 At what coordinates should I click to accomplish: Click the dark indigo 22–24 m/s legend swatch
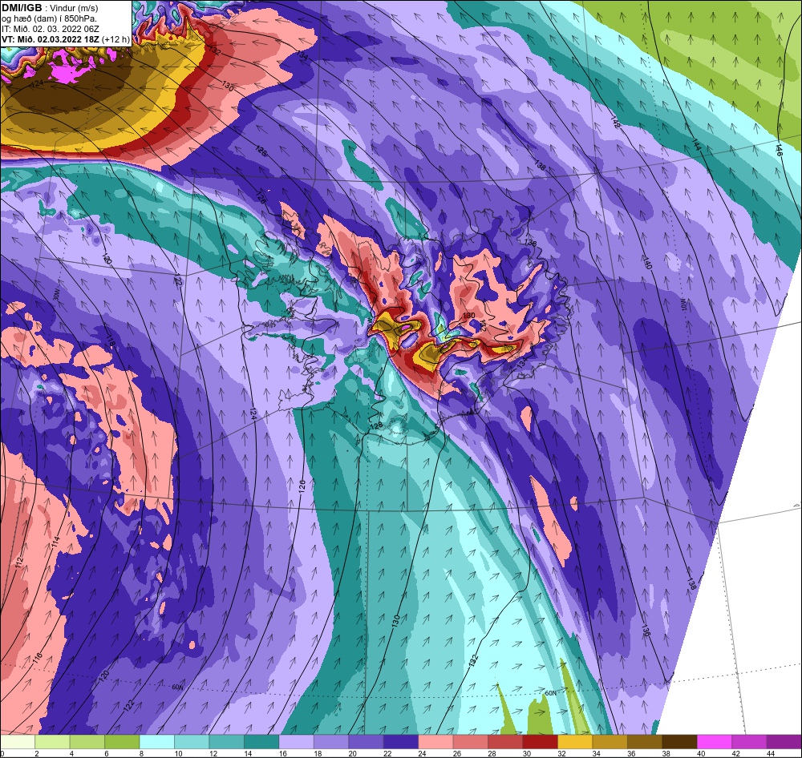(x=401, y=742)
